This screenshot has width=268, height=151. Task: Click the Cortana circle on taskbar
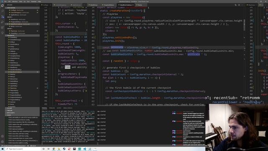44,149
